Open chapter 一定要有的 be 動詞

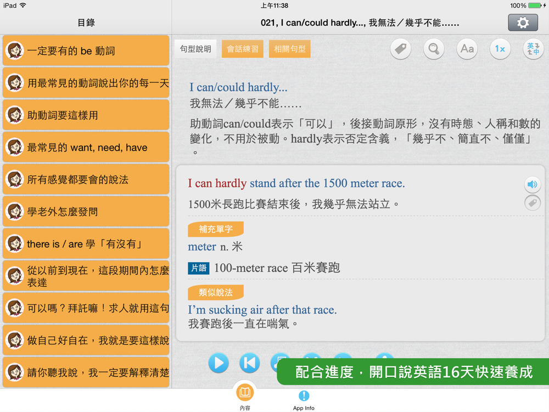pyautogui.click(x=86, y=51)
